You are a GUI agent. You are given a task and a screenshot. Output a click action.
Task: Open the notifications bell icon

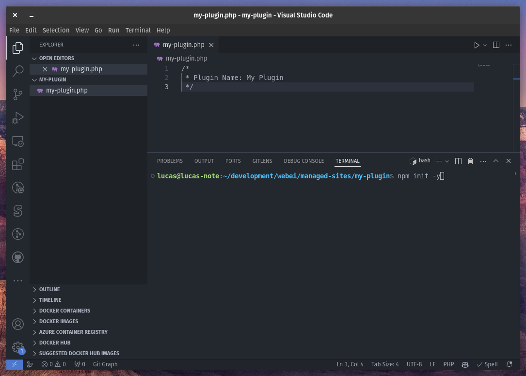pyautogui.click(x=509, y=364)
